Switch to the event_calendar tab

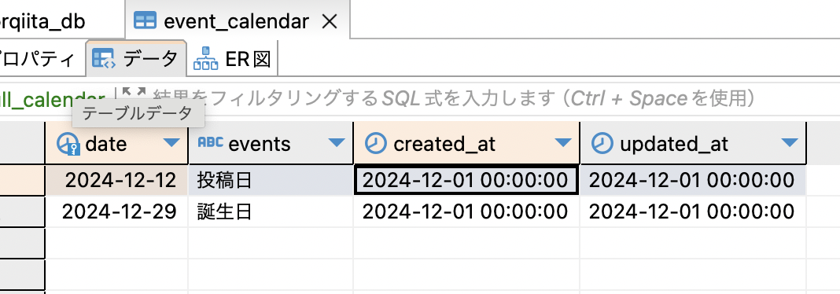[x=238, y=20]
